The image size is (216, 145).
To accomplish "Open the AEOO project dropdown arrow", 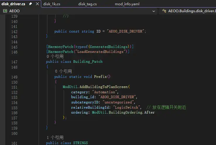I will [x=154, y=11].
